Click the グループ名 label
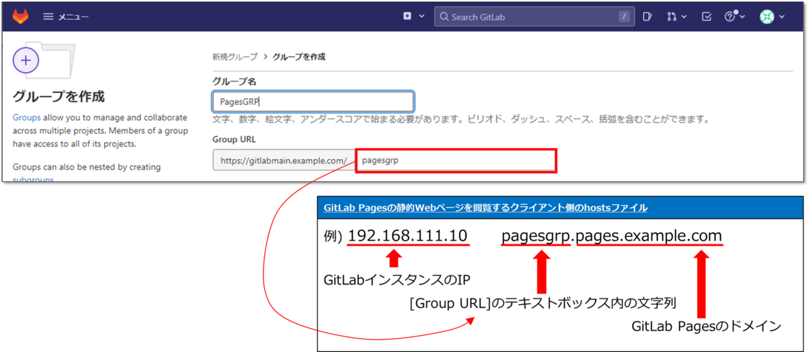 click(234, 81)
